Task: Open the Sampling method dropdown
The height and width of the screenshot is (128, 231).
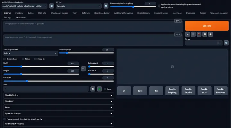Action: (x=30, y=53)
